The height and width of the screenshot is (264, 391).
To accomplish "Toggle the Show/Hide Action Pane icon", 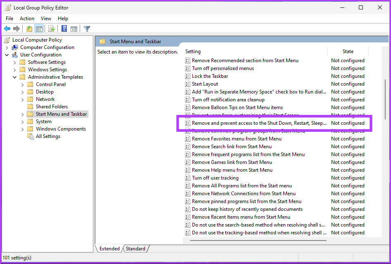I will (x=74, y=28).
